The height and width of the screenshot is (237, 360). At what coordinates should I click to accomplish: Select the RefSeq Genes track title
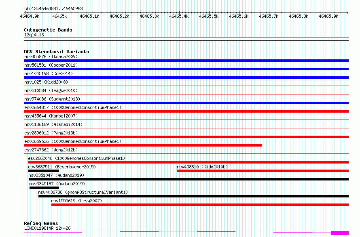pos(41,223)
